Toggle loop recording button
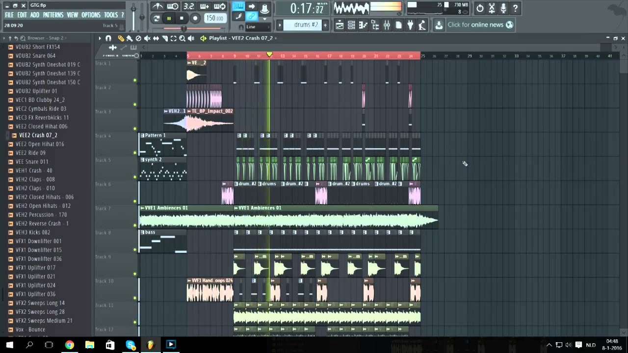 pyautogui.click(x=220, y=6)
